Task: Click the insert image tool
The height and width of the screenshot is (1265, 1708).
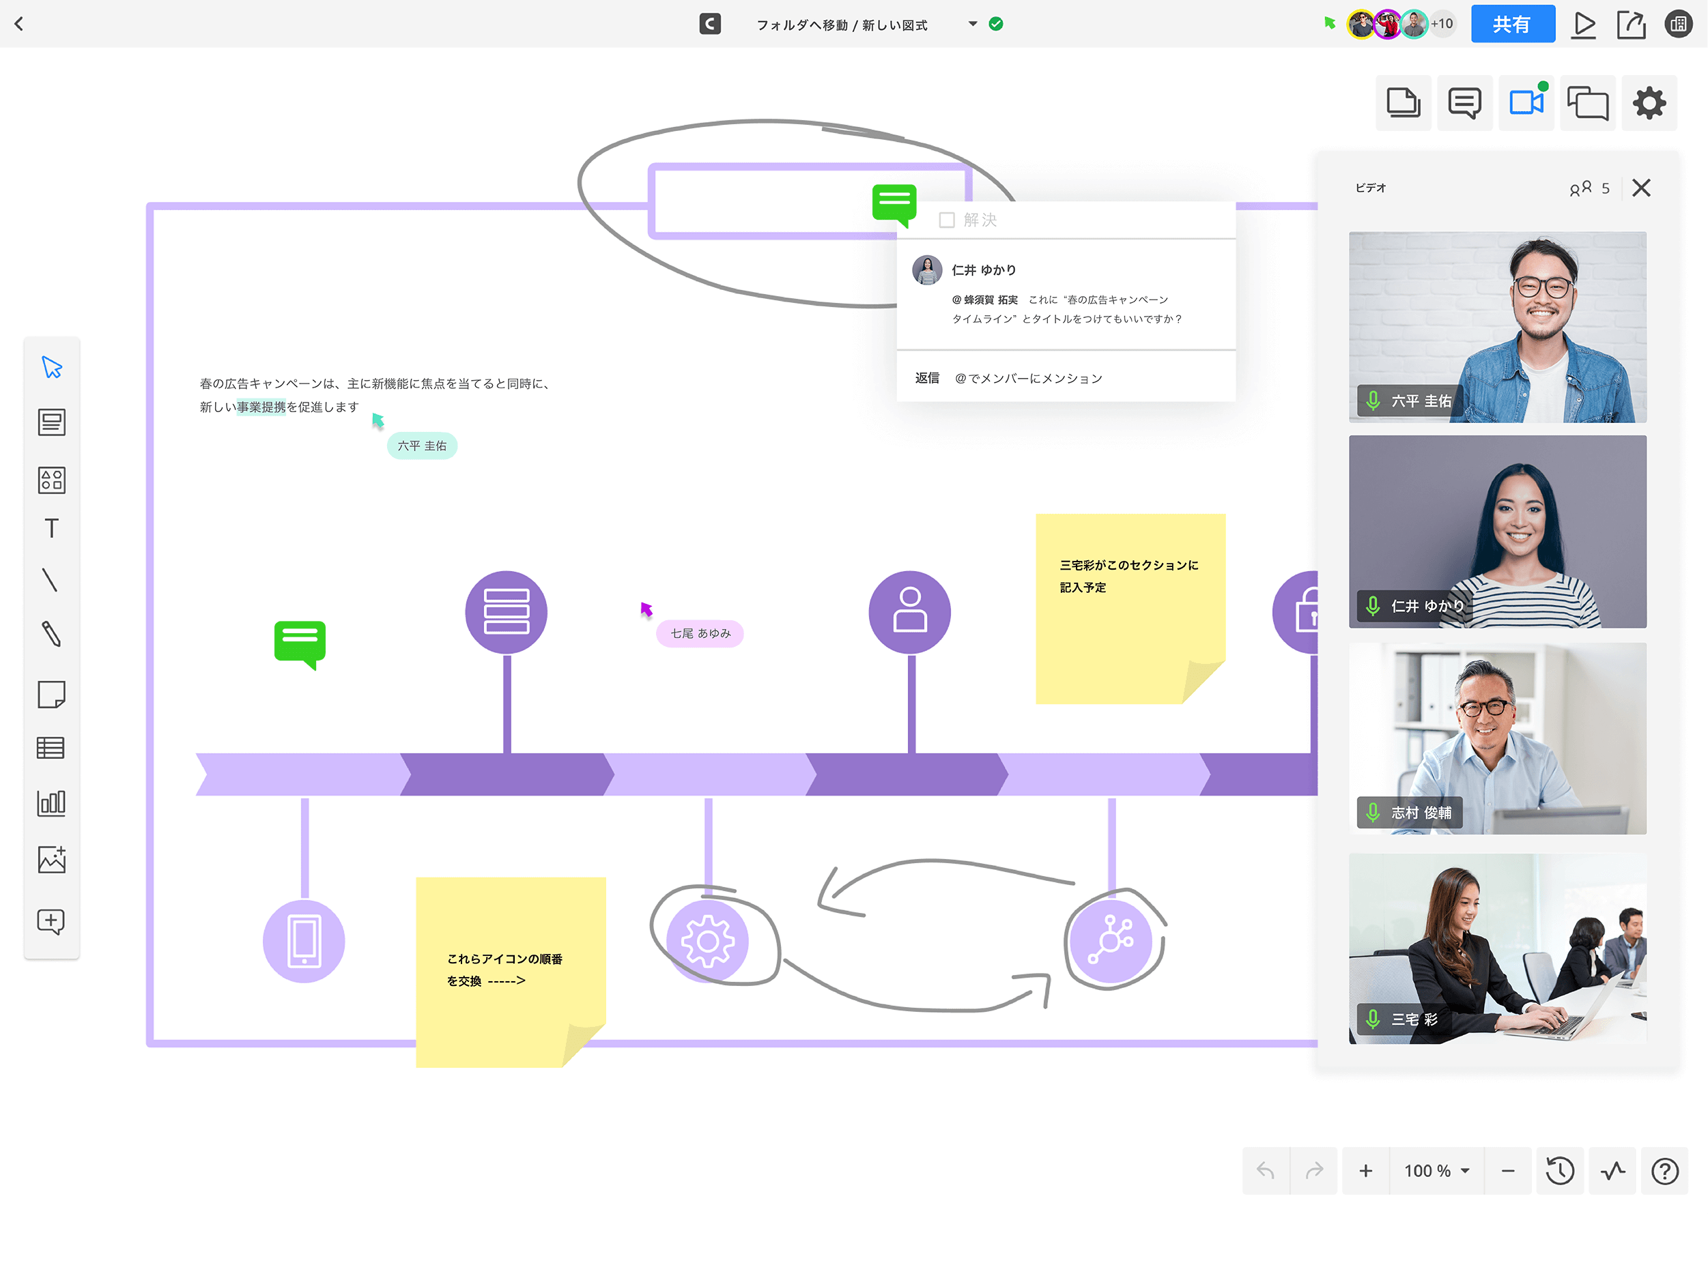Action: click(51, 859)
